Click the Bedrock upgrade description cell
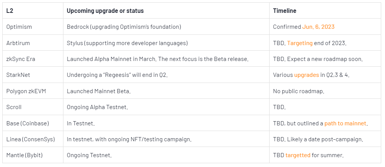Image resolution: width=385 pixels, height=167 pixels. [166, 27]
